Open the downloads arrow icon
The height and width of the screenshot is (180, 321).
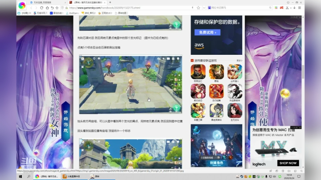(294, 8)
